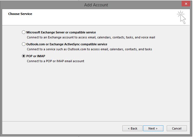Click the "Connect to a POP or IMAP email account" description

55,61
